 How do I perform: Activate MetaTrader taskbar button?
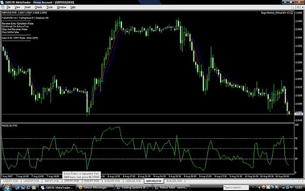58,188
